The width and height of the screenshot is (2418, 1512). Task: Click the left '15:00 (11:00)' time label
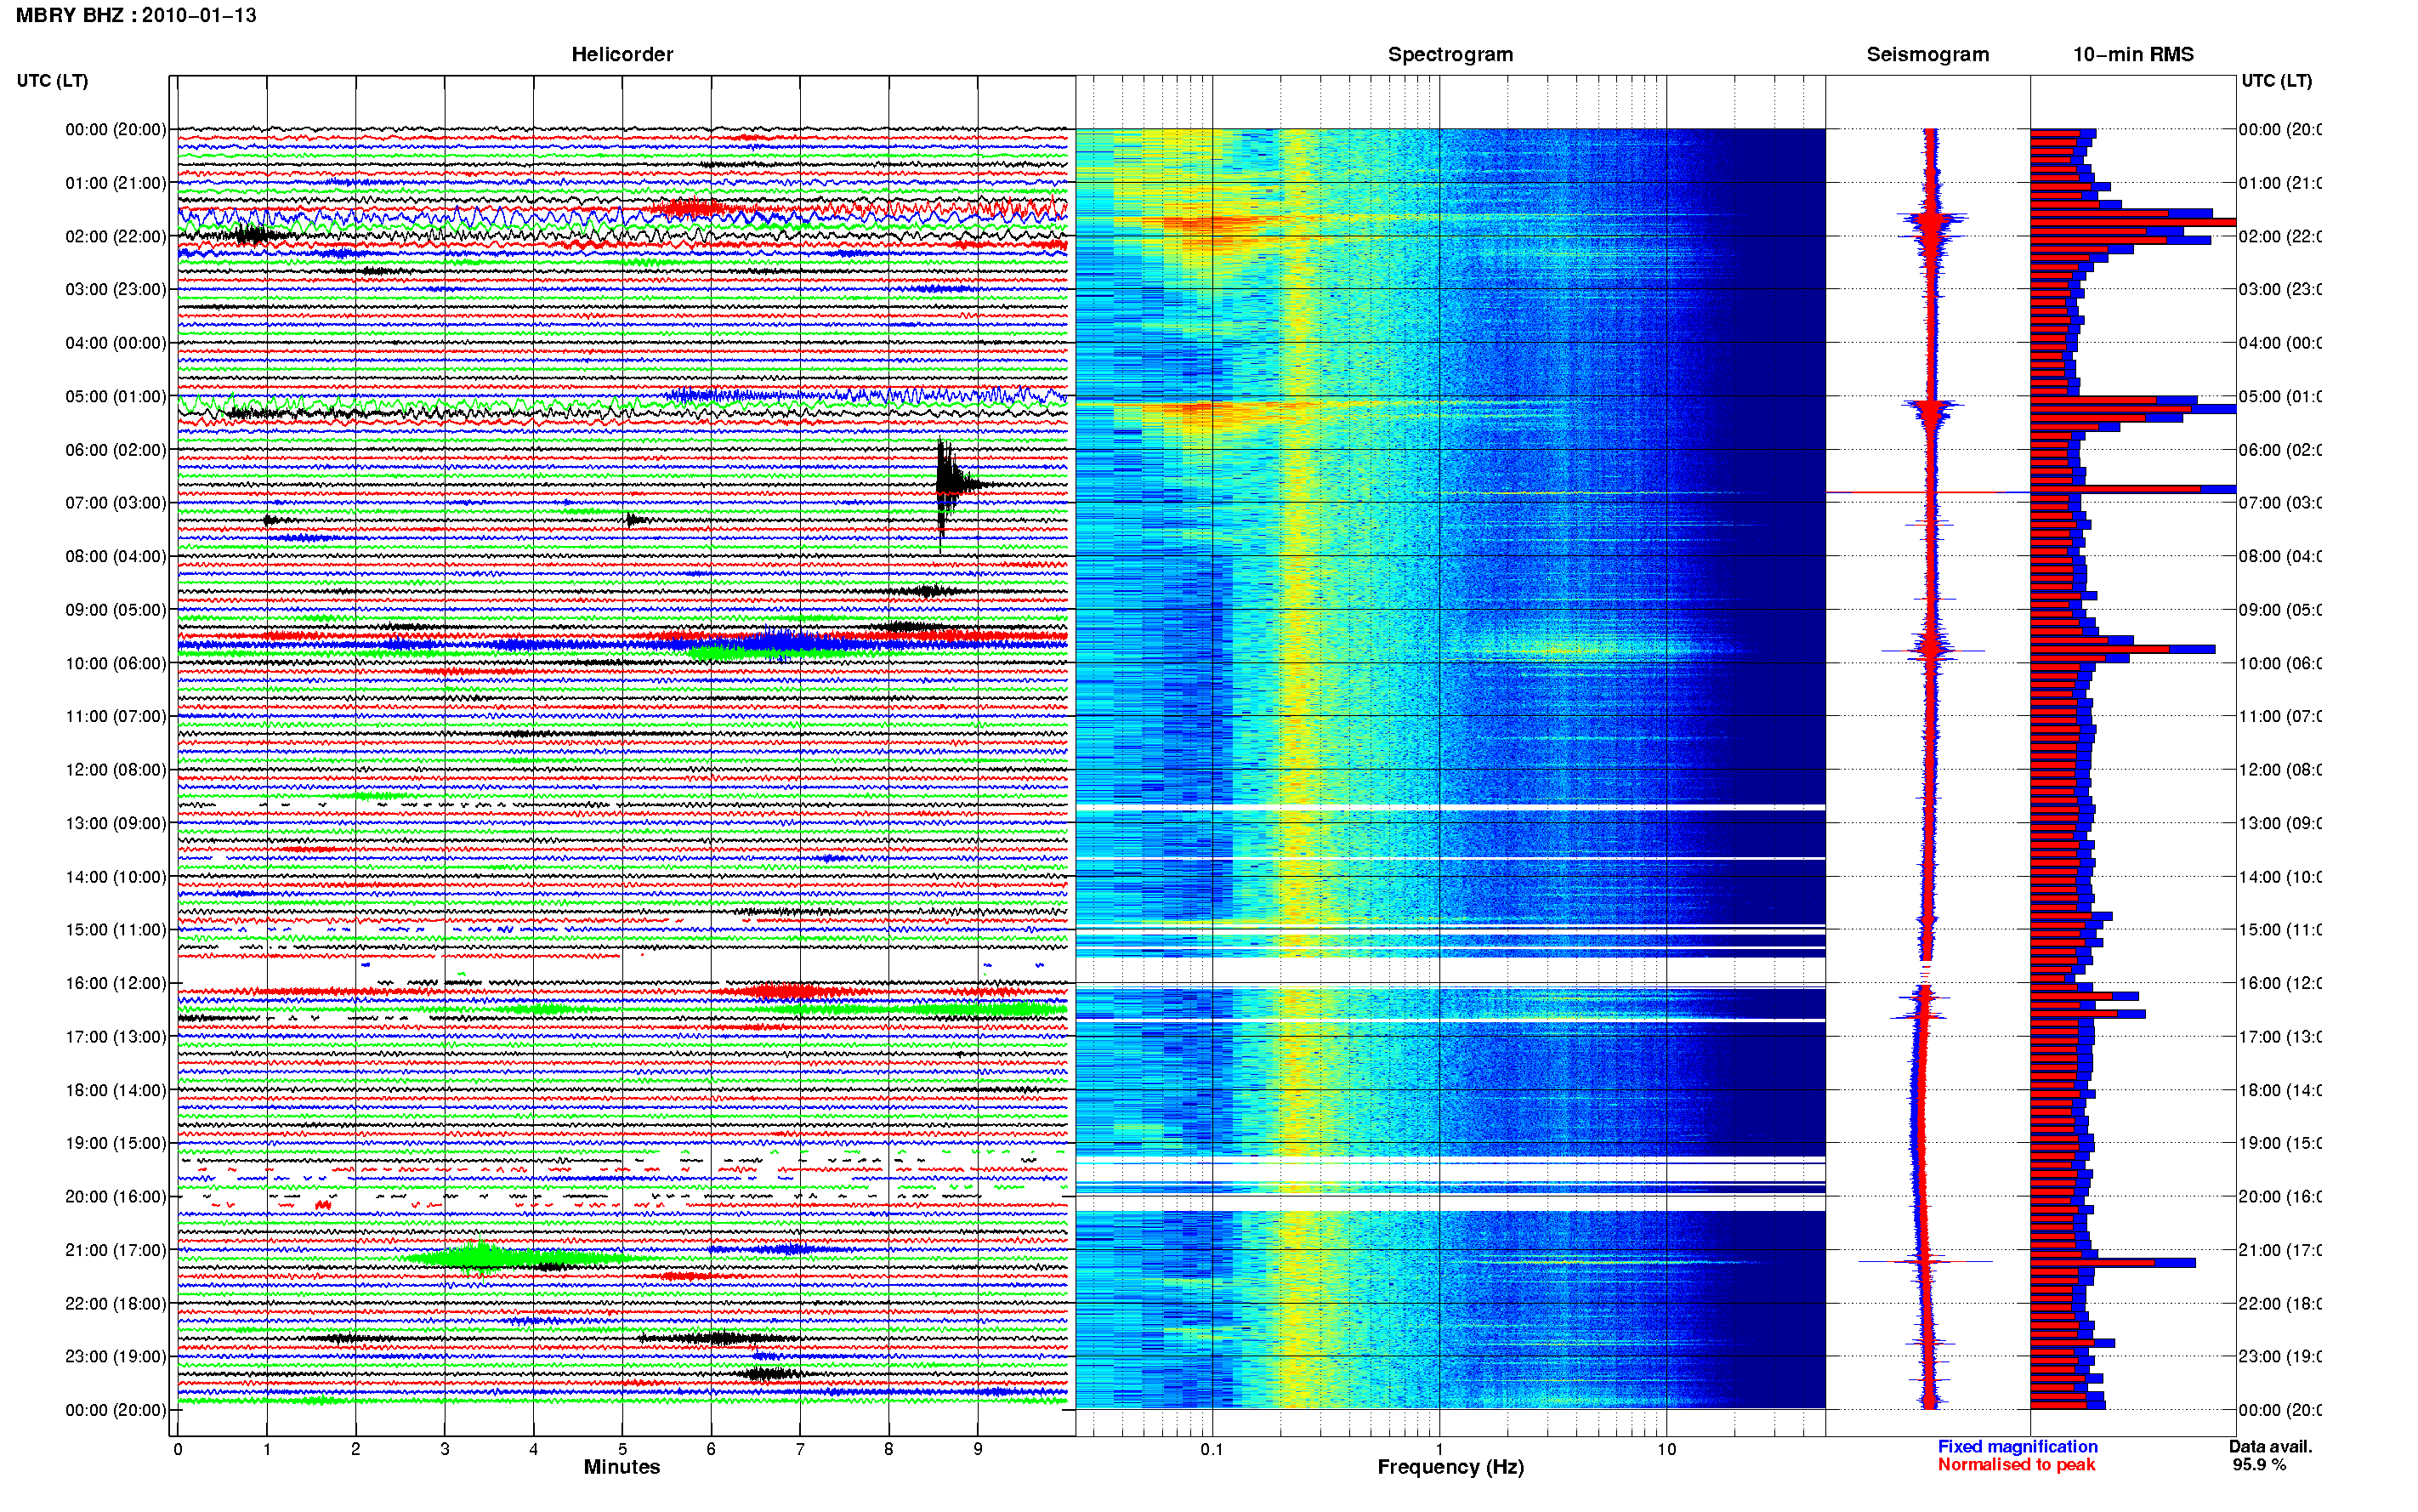point(115,929)
